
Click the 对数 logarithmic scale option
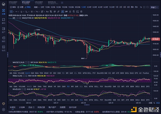pos(150,103)
